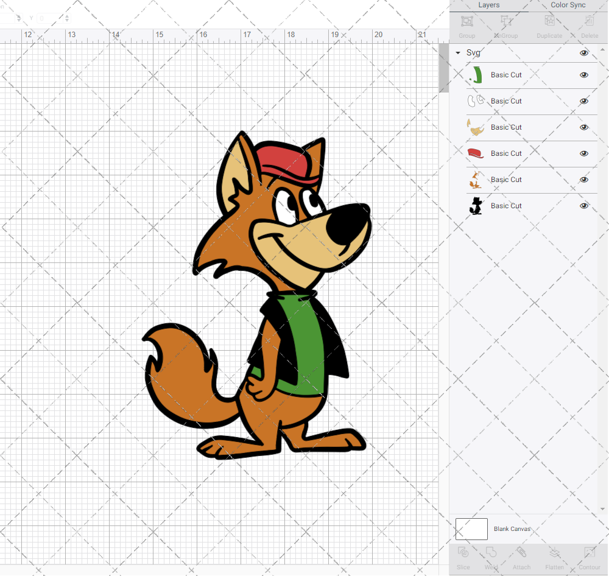
Task: Use the Flatten tool
Action: (x=554, y=558)
